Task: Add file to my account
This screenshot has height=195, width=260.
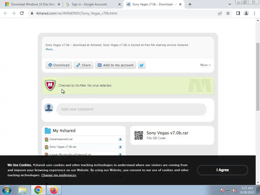Action: tap(116, 65)
